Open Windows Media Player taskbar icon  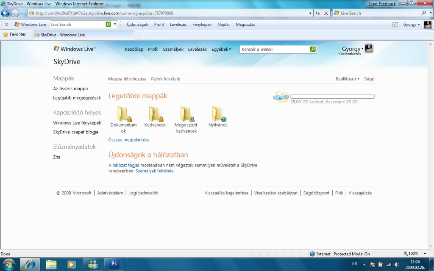(71, 264)
